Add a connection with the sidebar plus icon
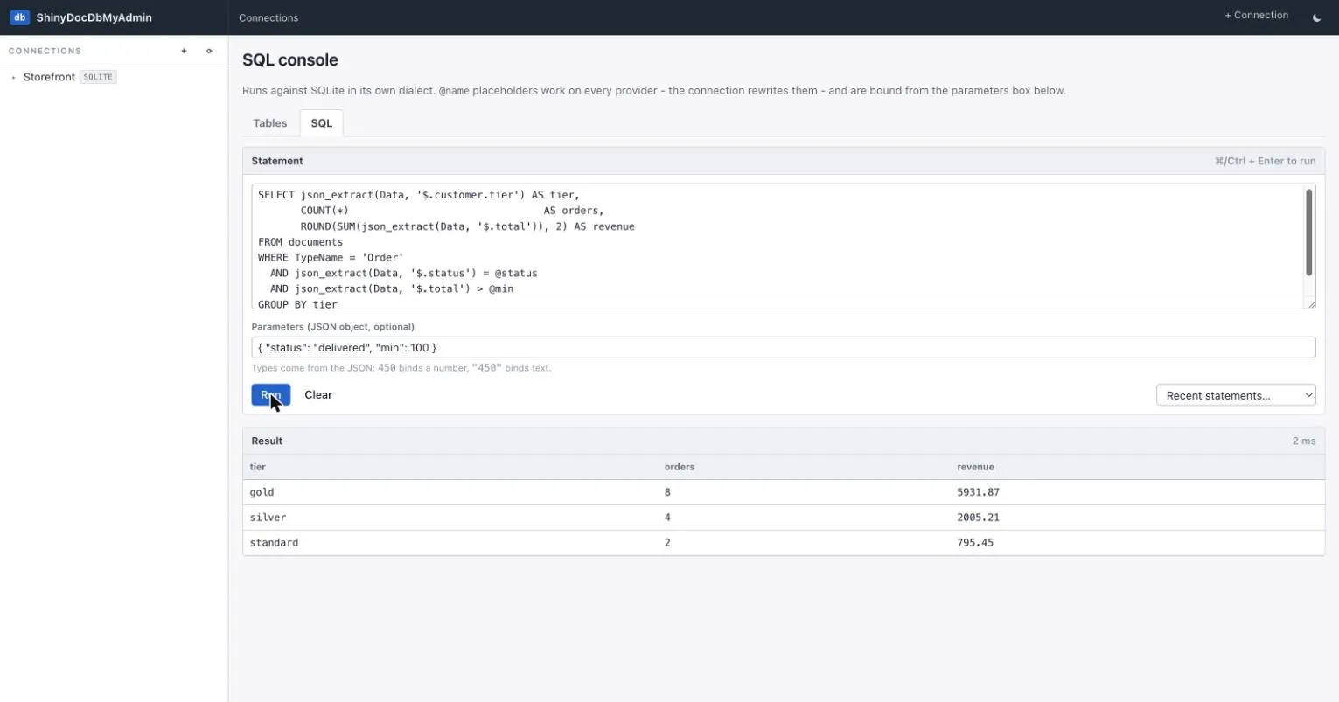This screenshot has width=1339, height=702. (x=184, y=51)
